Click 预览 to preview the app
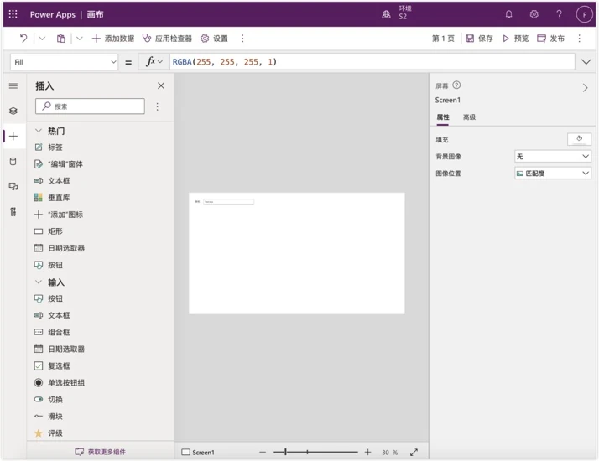Screen dimensions: 599x461 (515, 39)
